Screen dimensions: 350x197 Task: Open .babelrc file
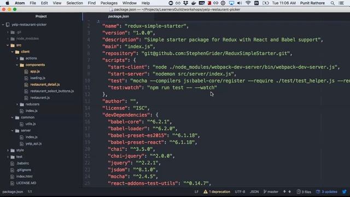coord(22,163)
